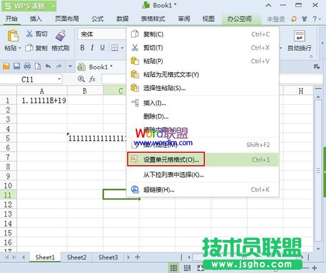
Task: Open the 审阅 ribbon tab
Action: point(184,19)
